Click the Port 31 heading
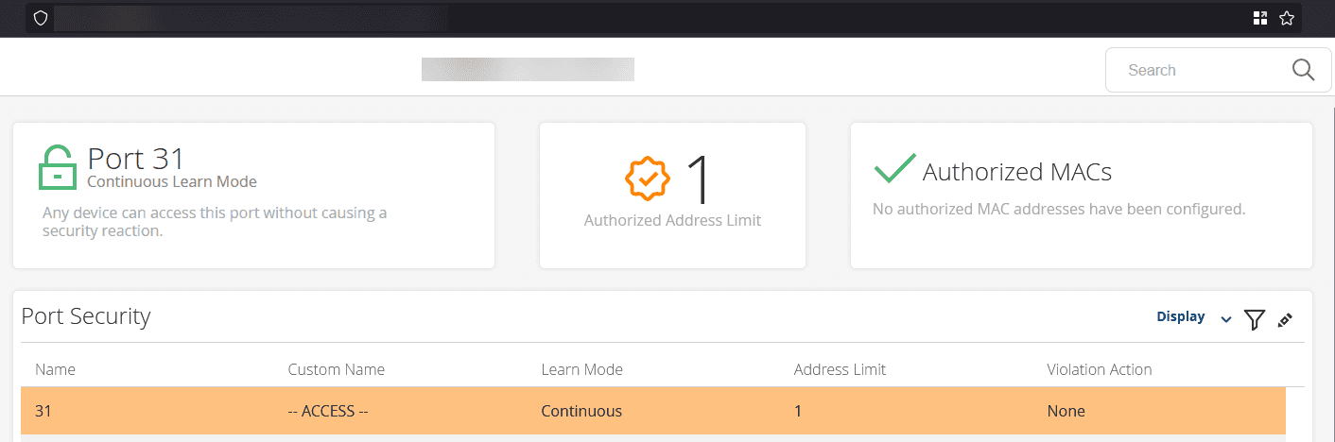Image resolution: width=1335 pixels, height=442 pixels. tap(136, 158)
